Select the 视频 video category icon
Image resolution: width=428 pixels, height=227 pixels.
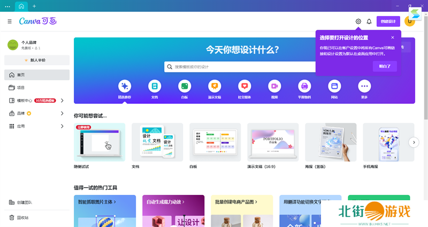pos(274,86)
